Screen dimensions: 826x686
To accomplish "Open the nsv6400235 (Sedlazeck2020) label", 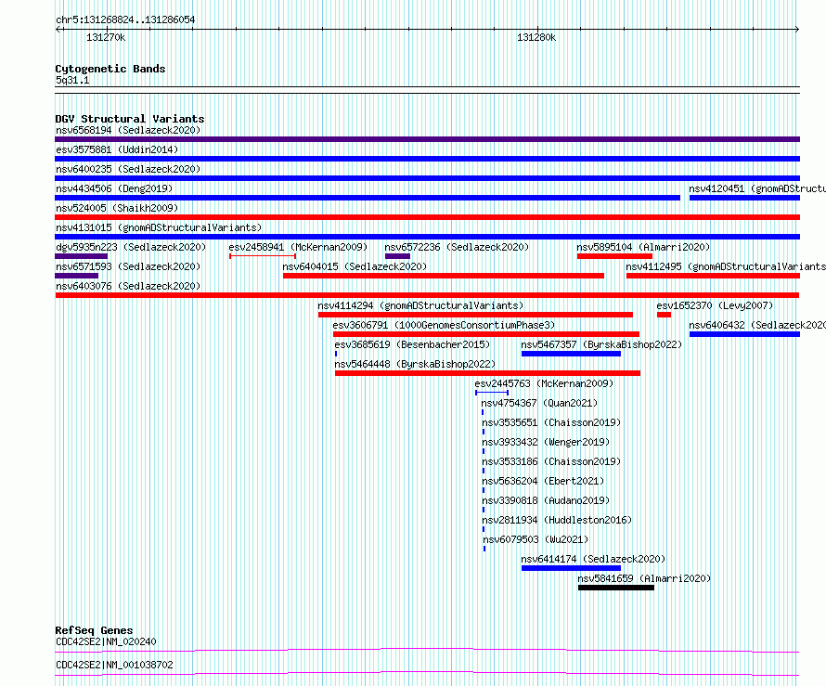I will [128, 169].
